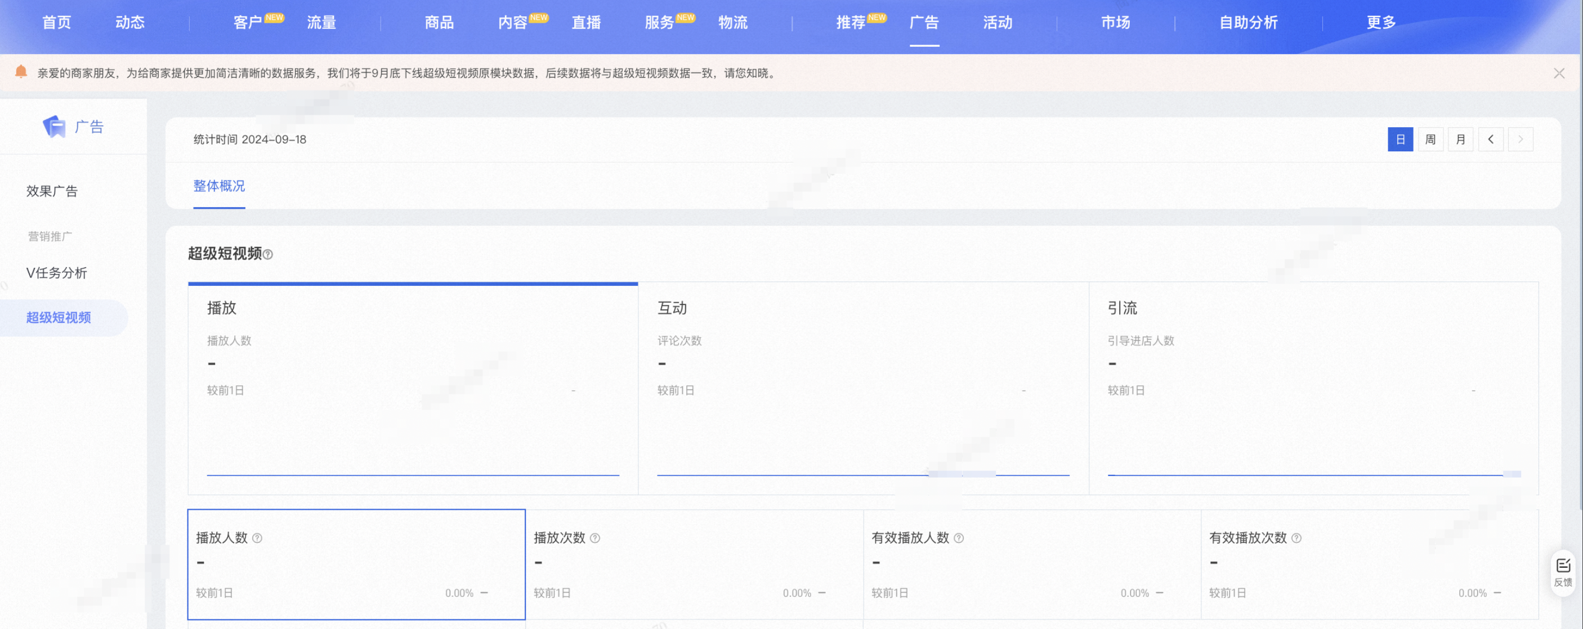1583x629 pixels.
Task: Open the 市场 top navigation item
Action: tap(1115, 23)
